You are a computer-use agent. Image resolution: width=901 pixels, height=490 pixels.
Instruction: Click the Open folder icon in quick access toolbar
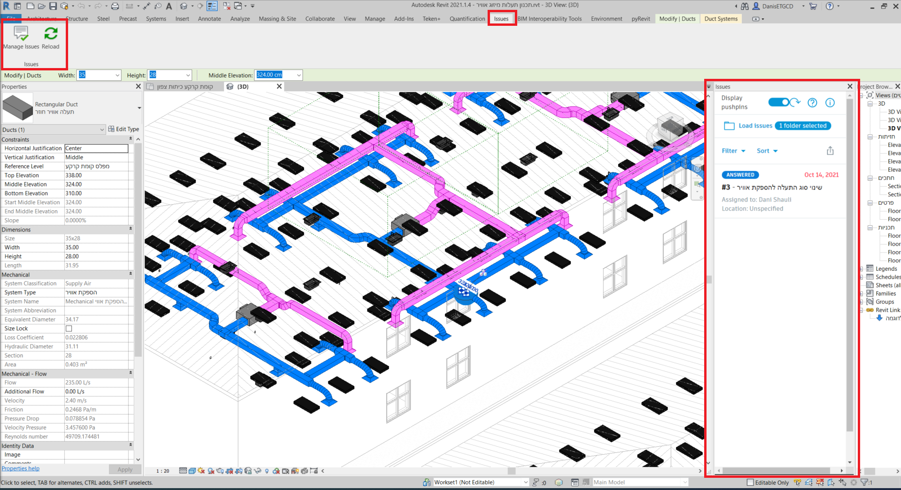click(x=41, y=6)
